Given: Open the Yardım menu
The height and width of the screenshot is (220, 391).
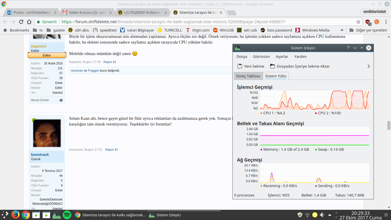Looking at the screenshot, I should click(x=300, y=56).
